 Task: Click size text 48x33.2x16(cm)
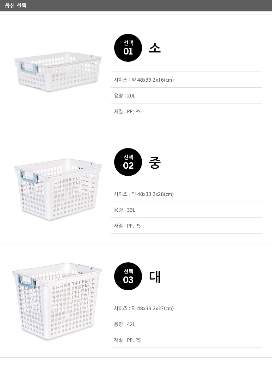tap(155, 80)
